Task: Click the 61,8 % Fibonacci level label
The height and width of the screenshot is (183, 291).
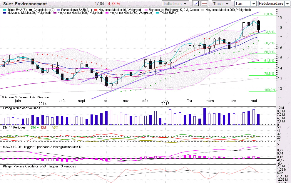Action: coord(269,61)
